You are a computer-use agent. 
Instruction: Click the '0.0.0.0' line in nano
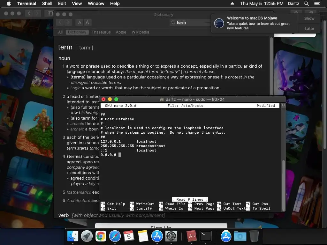tap(109, 155)
